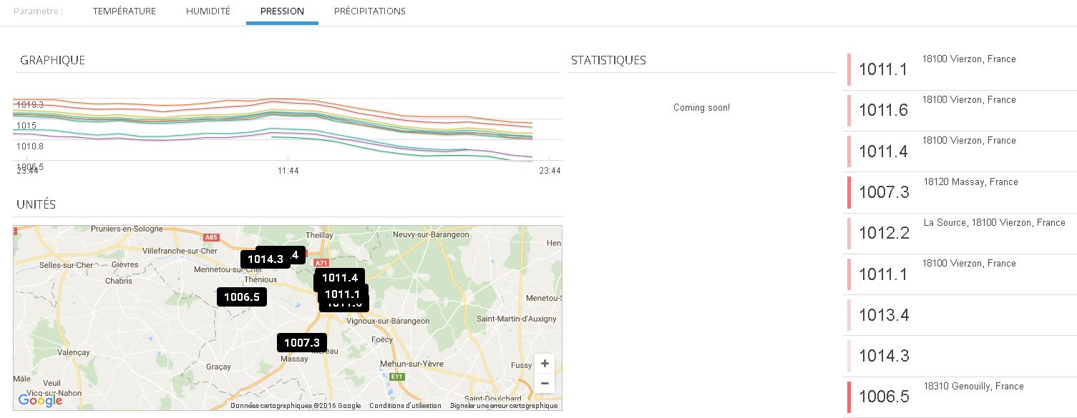This screenshot has height=418, width=1077.
Task: Click Signaler une erreur cartographique link
Action: coord(503,406)
